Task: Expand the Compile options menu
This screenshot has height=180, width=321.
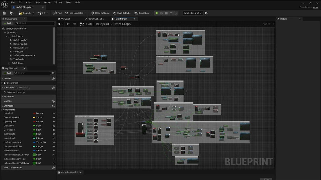Action: (33, 13)
